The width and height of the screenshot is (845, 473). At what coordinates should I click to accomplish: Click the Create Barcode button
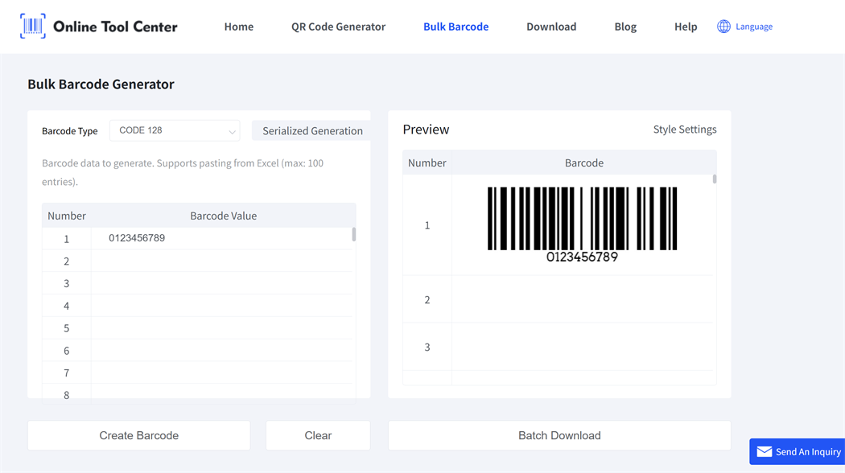138,434
